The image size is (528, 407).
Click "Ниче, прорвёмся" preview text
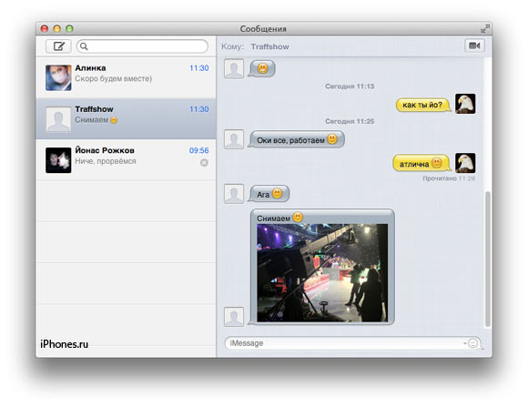click(106, 161)
